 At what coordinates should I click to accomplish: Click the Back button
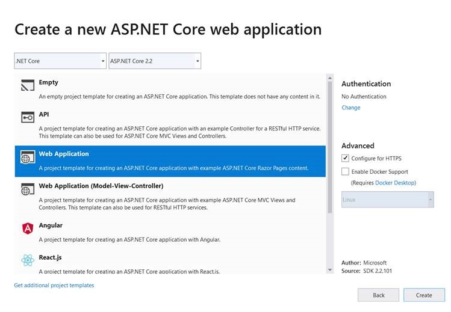coord(378,295)
